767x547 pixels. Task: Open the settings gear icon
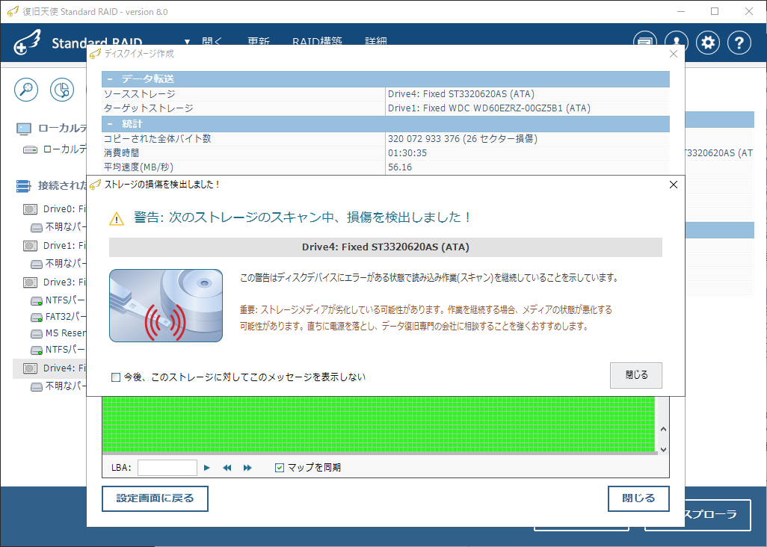click(x=708, y=43)
